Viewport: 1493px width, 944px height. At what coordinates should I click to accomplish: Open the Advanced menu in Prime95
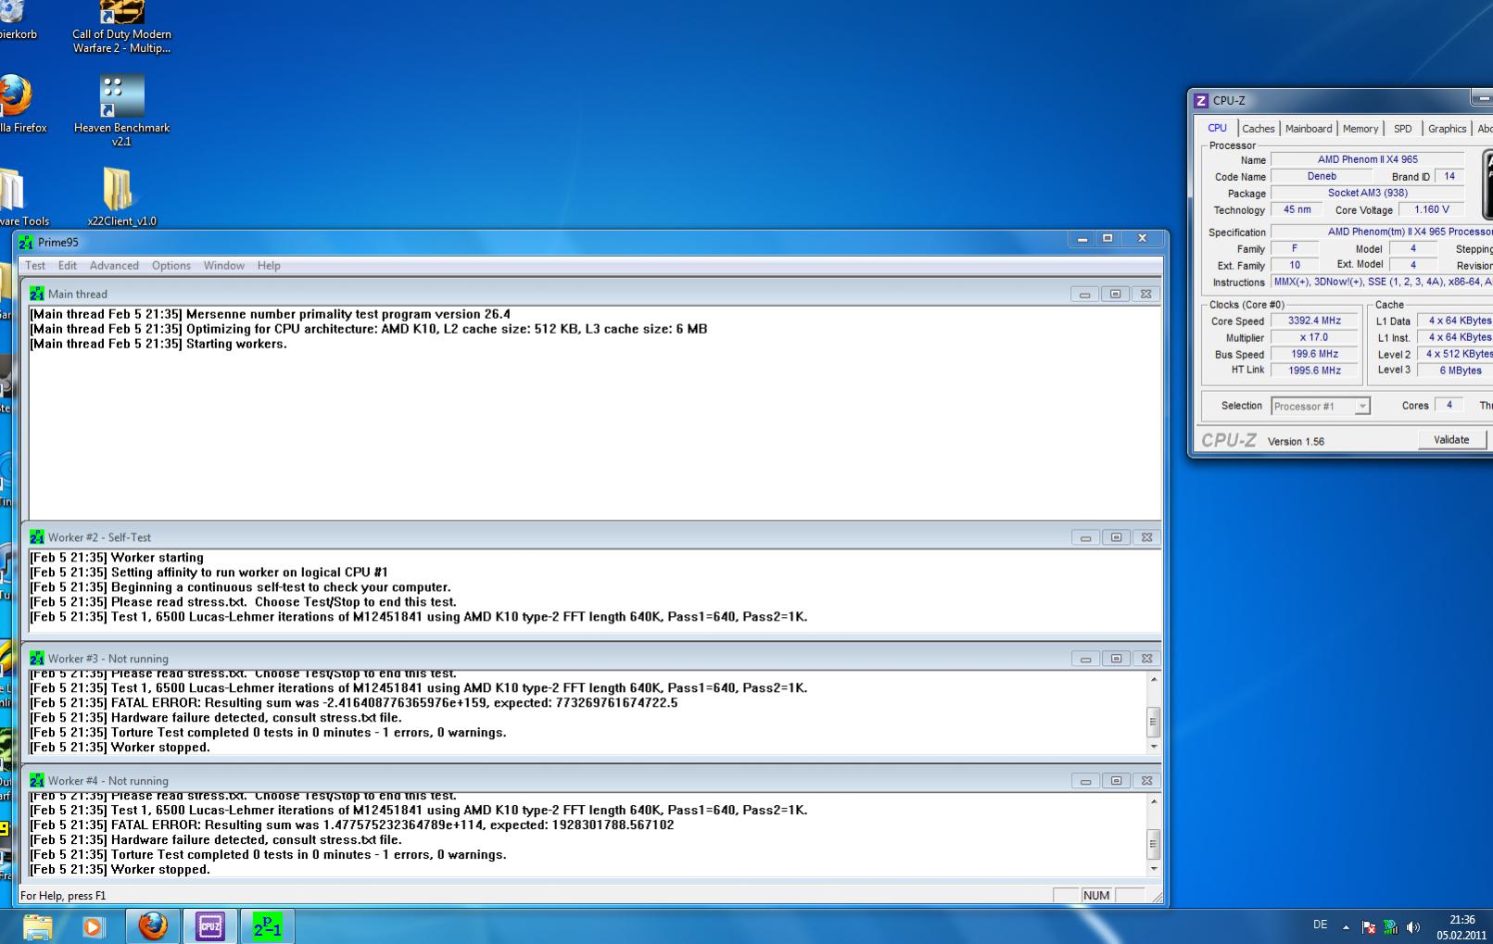(114, 266)
